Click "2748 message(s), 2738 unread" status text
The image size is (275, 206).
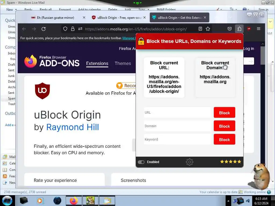point(25,192)
